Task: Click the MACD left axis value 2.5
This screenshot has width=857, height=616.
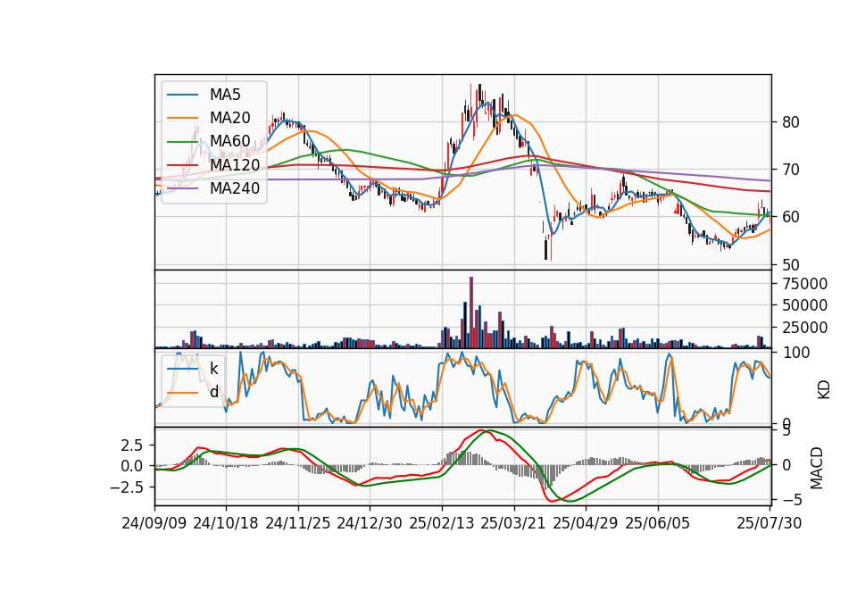Action: 131,445
